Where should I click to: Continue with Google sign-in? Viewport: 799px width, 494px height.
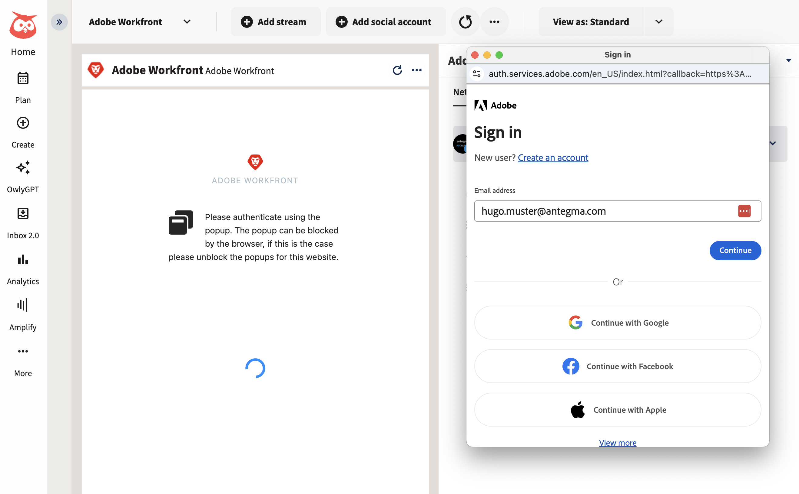(x=618, y=323)
